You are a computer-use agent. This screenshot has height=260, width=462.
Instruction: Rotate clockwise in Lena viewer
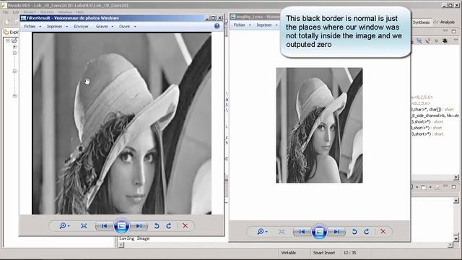(367, 231)
